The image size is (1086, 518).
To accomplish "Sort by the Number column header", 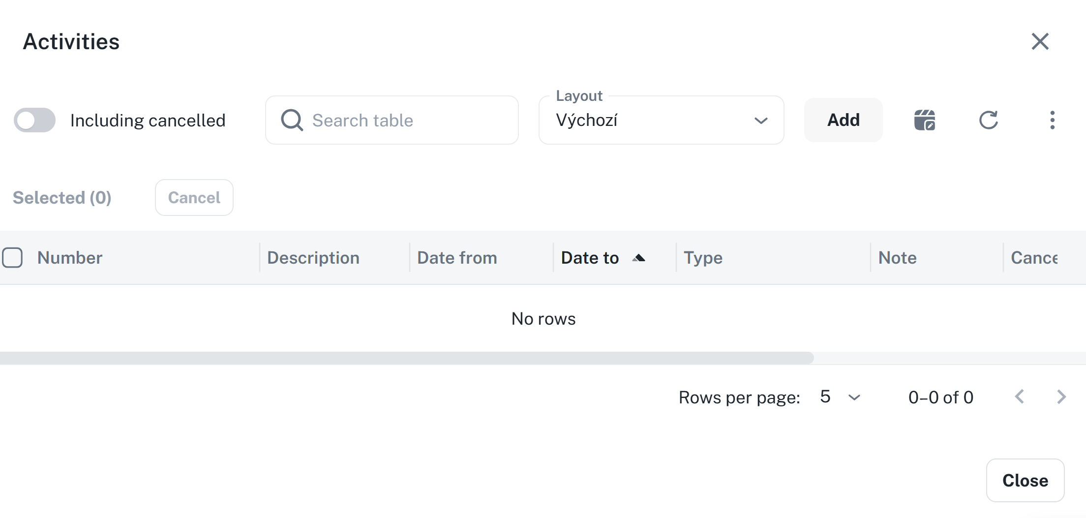I will tap(70, 258).
